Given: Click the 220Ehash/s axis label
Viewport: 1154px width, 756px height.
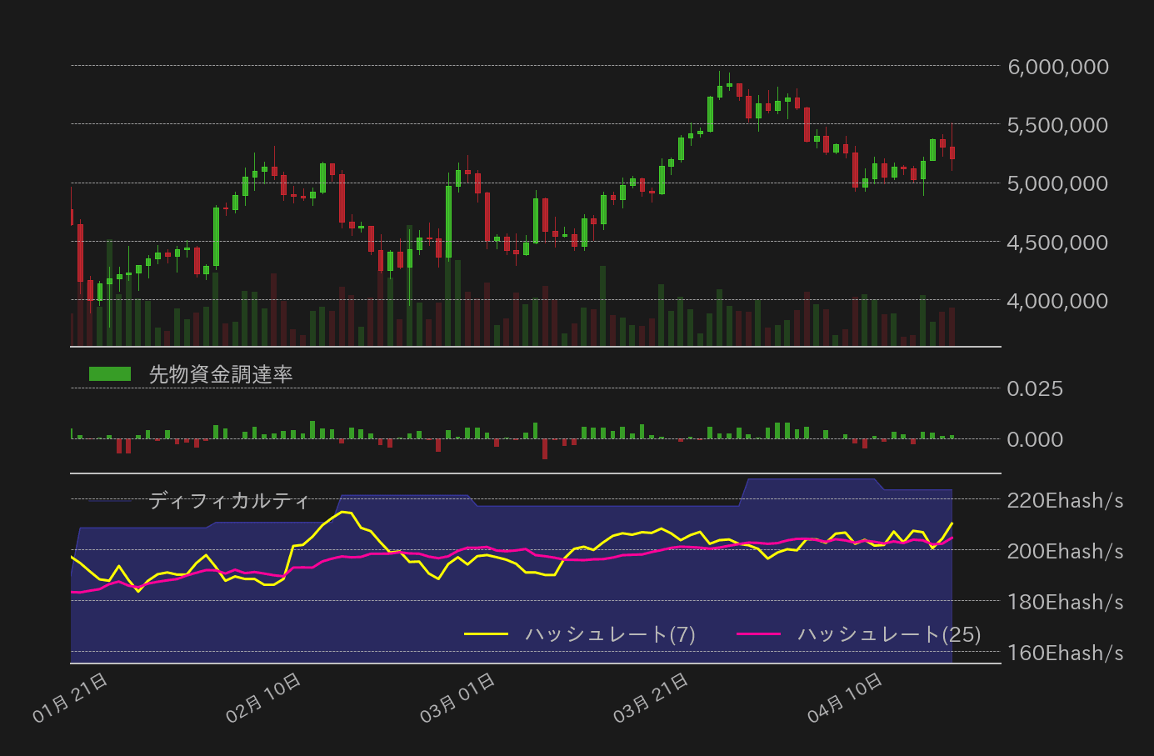Looking at the screenshot, I should coord(1064,501).
